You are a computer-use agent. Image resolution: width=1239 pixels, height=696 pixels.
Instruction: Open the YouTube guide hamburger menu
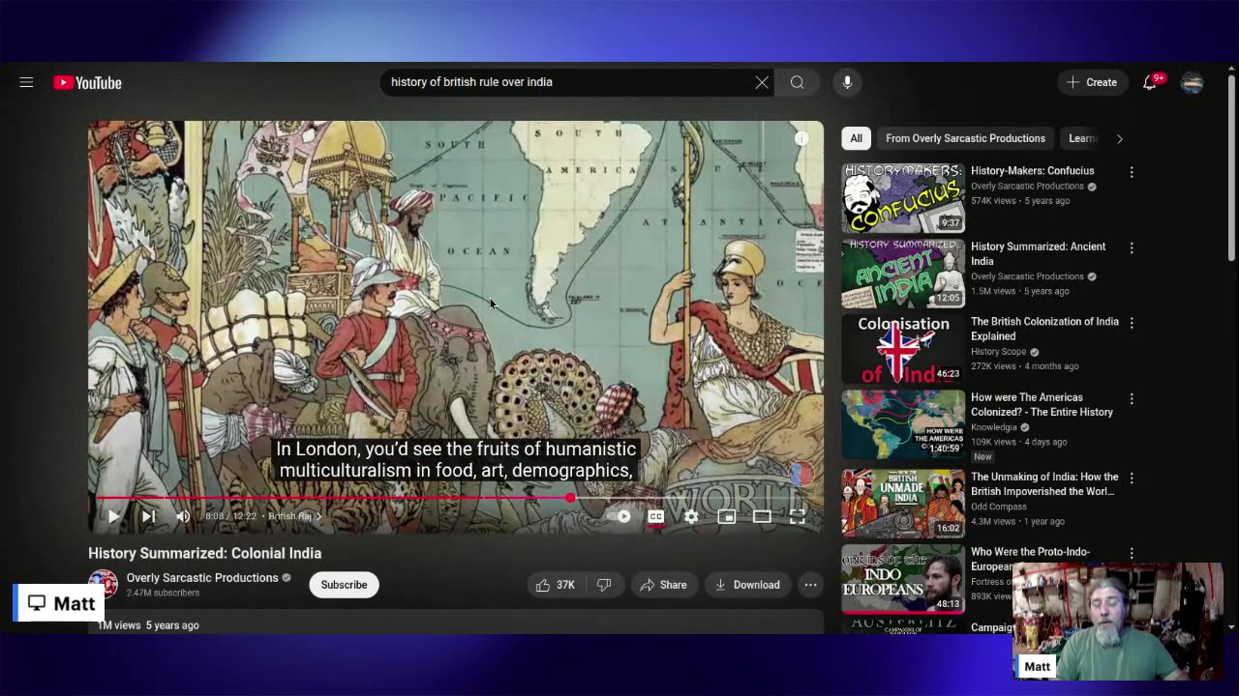(x=26, y=82)
